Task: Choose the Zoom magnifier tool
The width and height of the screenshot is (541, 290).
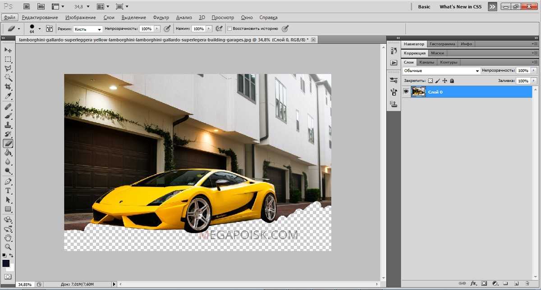Action: coord(8,247)
